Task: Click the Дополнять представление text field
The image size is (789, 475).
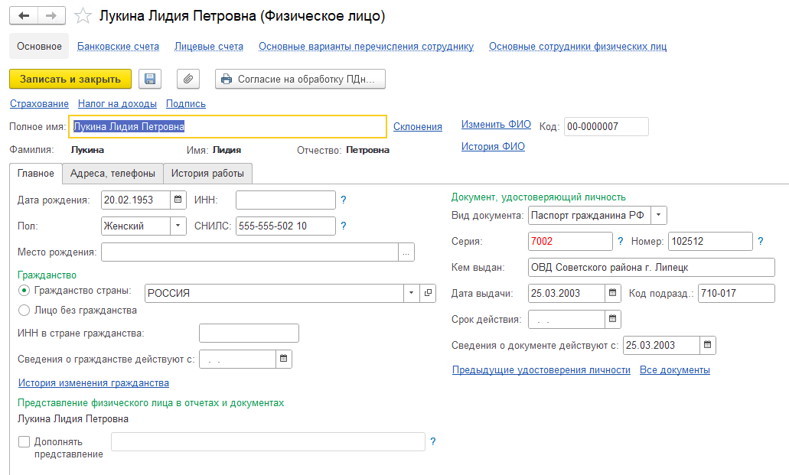Action: coord(268,442)
